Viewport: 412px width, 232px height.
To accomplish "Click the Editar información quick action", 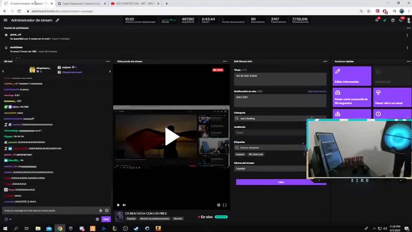I will (x=351, y=76).
